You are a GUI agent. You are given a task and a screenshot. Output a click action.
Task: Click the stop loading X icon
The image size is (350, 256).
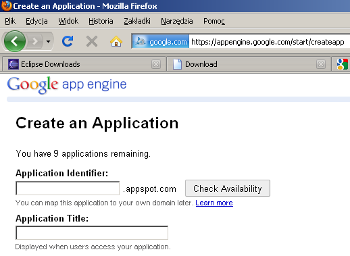92,41
